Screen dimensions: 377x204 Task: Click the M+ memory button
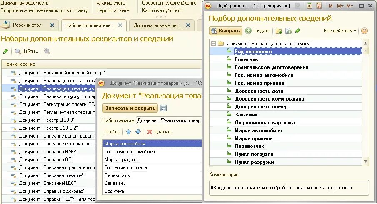340,6
